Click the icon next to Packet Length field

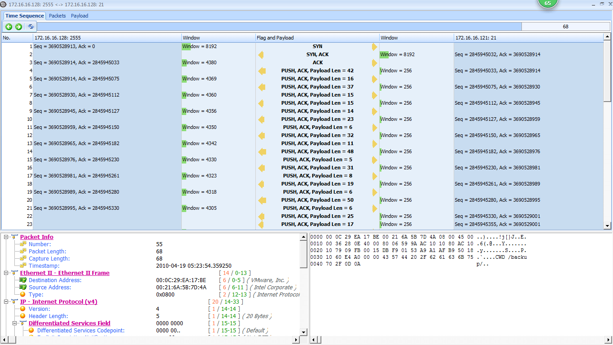click(x=23, y=251)
